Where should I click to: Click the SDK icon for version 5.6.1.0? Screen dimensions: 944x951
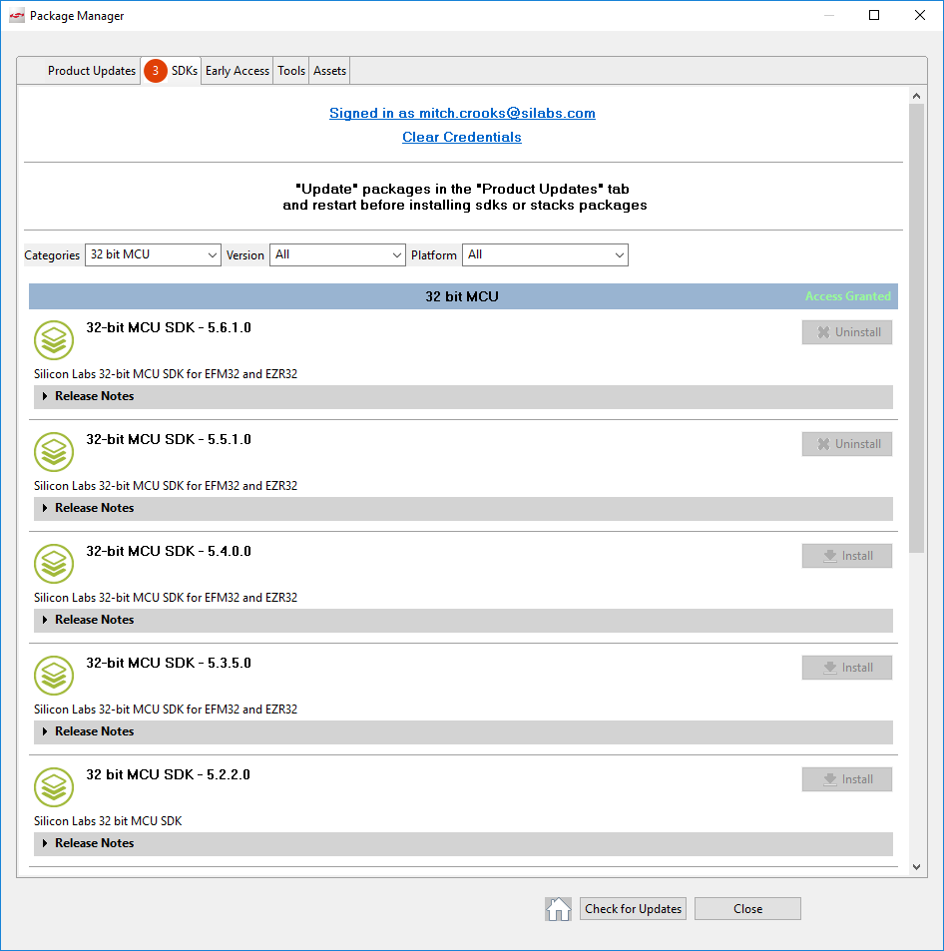click(54, 340)
